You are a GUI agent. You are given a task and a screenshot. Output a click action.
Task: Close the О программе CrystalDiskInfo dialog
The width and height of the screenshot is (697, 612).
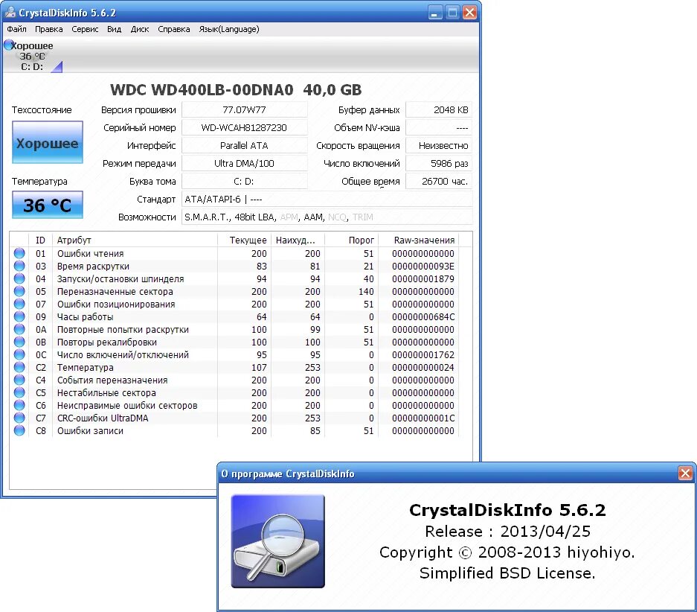point(685,474)
